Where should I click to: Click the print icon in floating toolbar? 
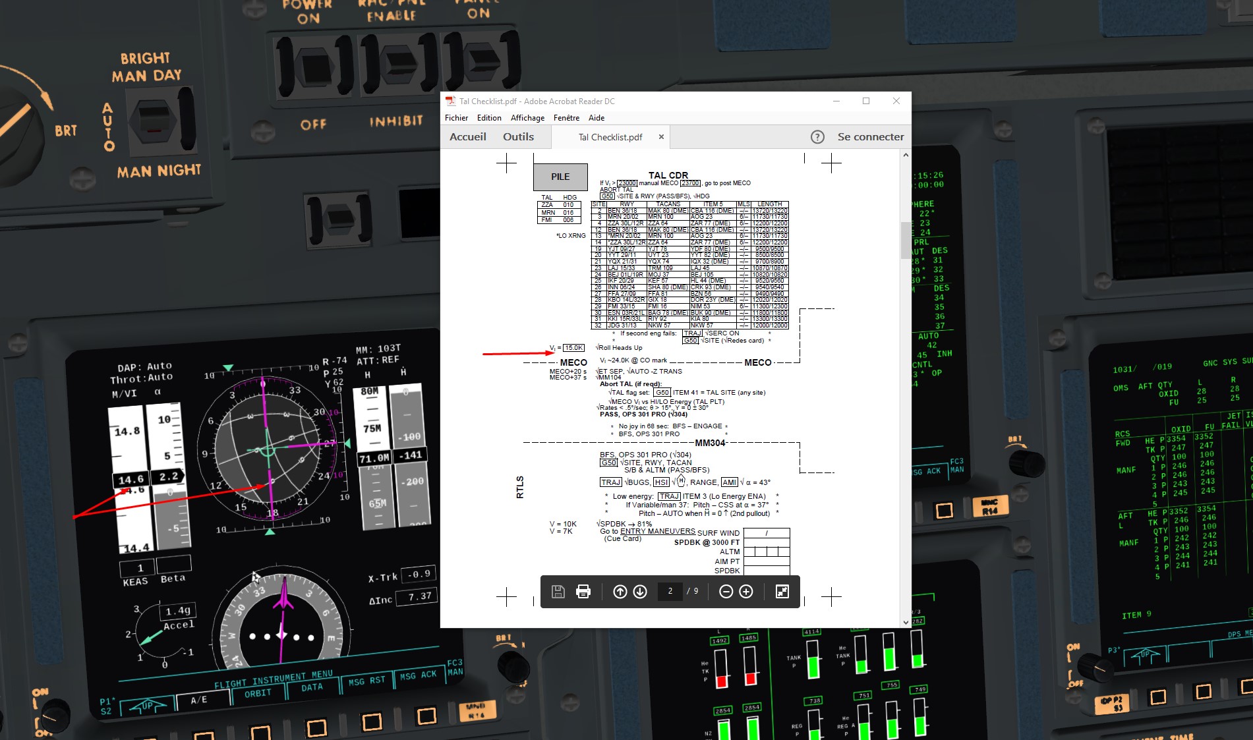point(583,592)
